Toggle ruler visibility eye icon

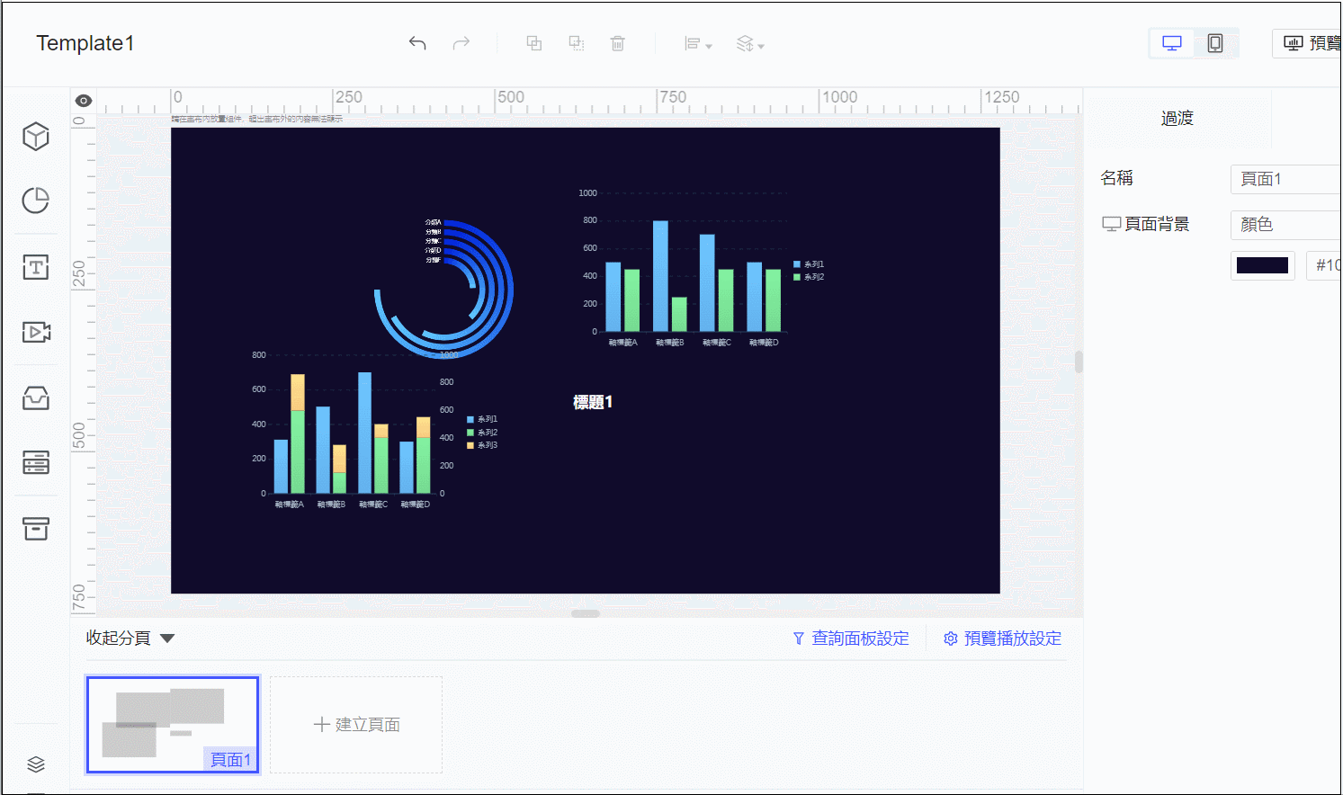(84, 101)
